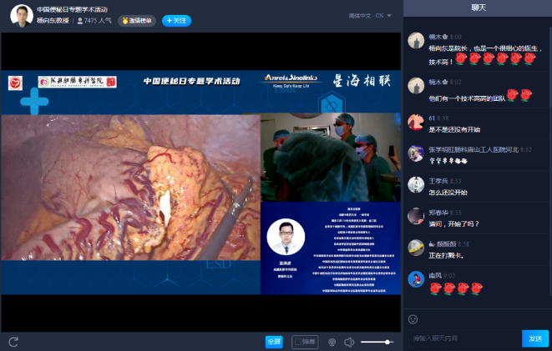The image size is (552, 351).
Task: Follow the host with +关注 button
Action: (x=176, y=21)
